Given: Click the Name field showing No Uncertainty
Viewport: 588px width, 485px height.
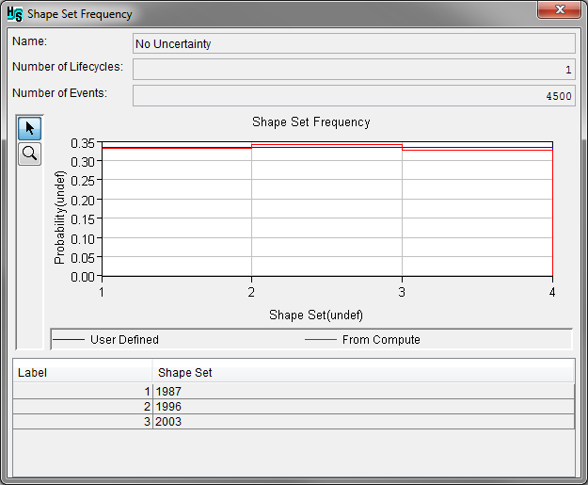Looking at the screenshot, I should 354,43.
